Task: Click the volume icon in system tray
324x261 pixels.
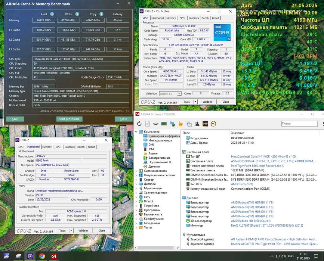Action: point(284,256)
